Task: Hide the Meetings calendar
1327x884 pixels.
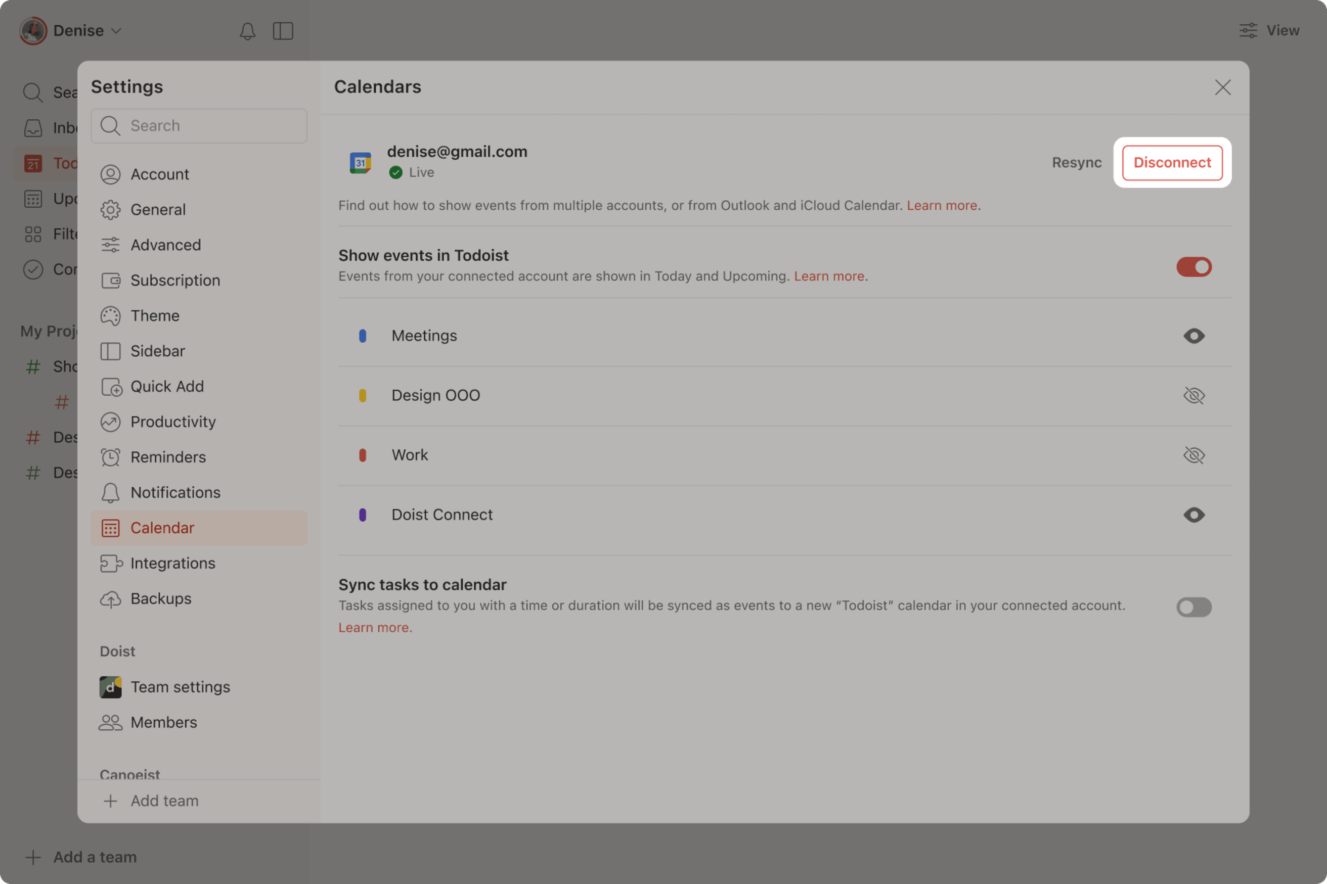Action: tap(1194, 336)
